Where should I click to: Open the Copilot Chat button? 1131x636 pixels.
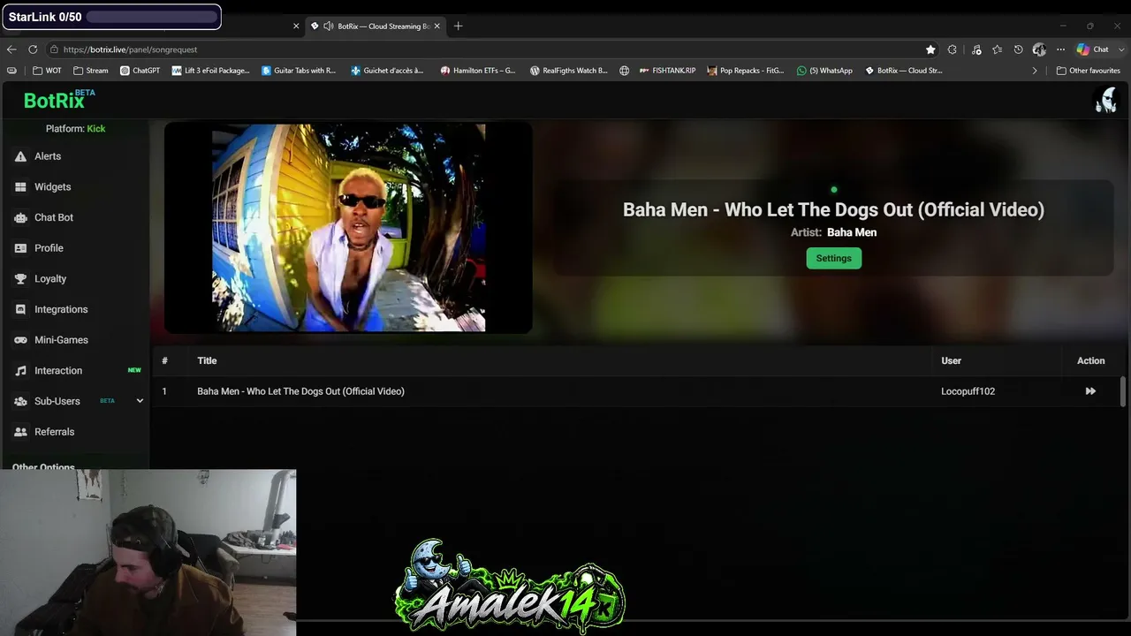[x=1093, y=49]
